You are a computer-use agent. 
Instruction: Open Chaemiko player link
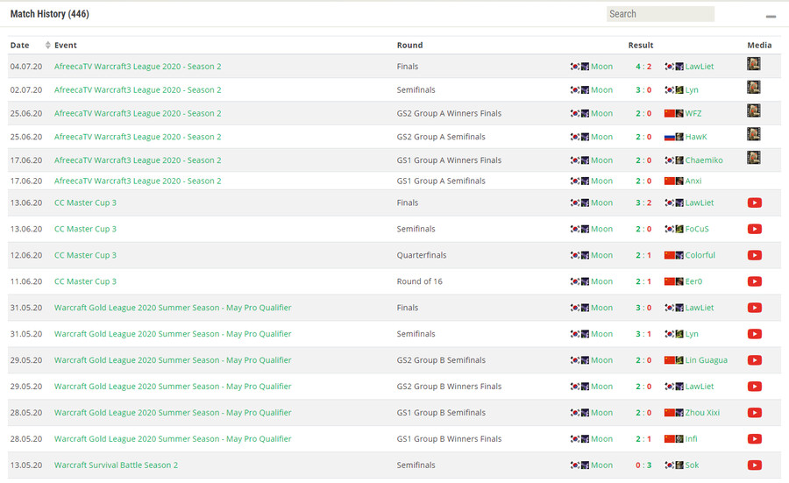coord(704,160)
